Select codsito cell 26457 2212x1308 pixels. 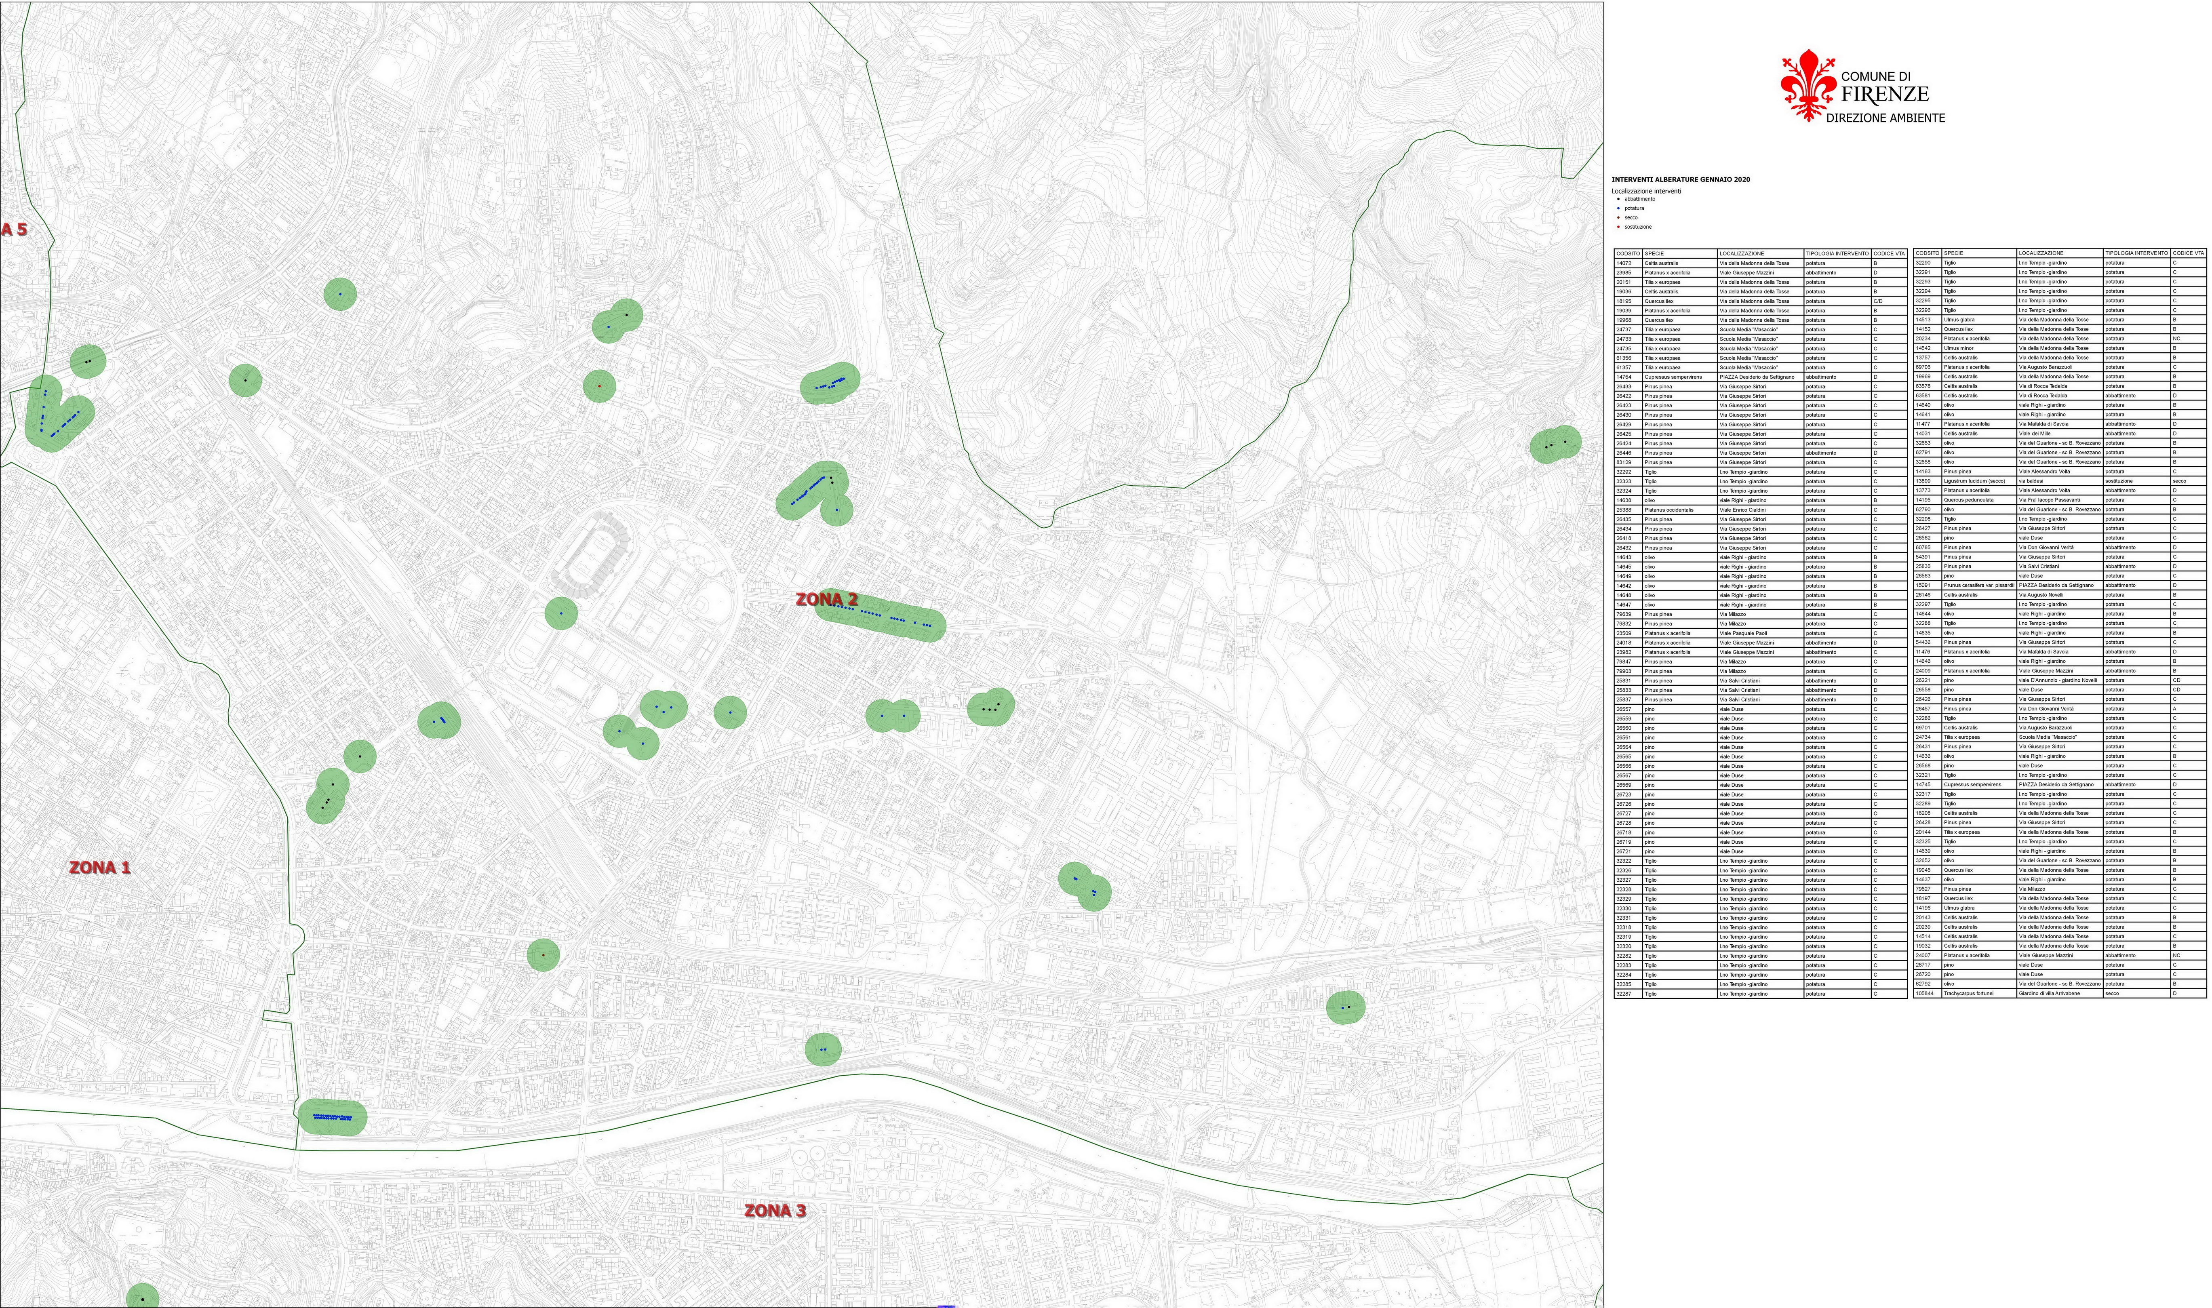[1928, 710]
